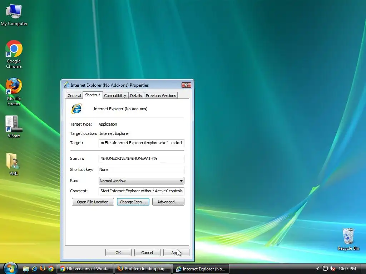This screenshot has width=366, height=274.
Task: Click 'Internet Explorer' target location text
Action: (x=114, y=133)
